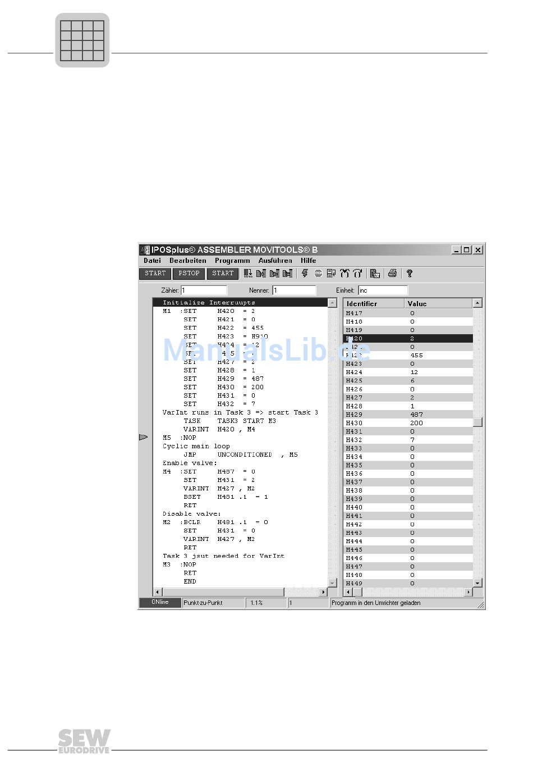
Task: Click the code panel's scroll-left arrow
Action: coord(158,592)
